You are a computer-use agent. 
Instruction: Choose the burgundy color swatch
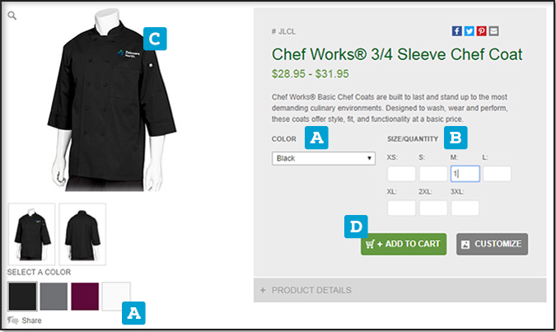tap(85, 297)
